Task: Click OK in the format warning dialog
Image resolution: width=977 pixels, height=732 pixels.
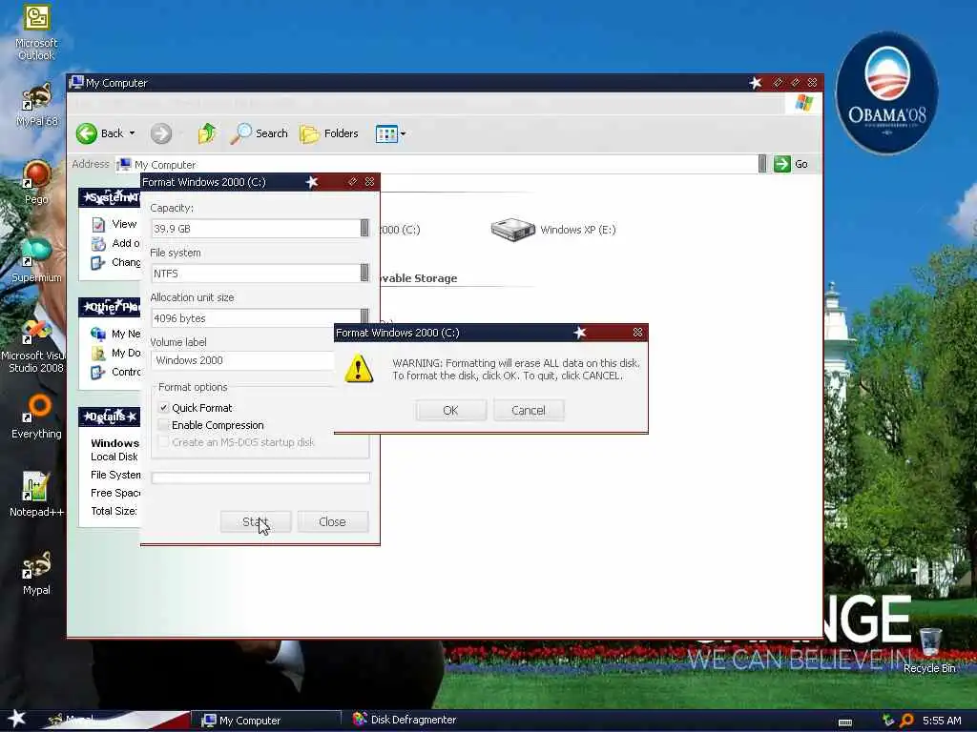Action: tap(450, 410)
